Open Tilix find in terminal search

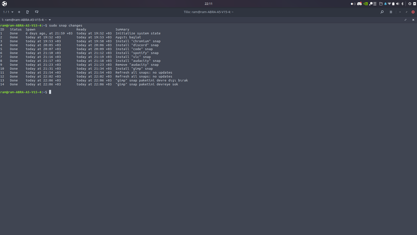click(382, 12)
